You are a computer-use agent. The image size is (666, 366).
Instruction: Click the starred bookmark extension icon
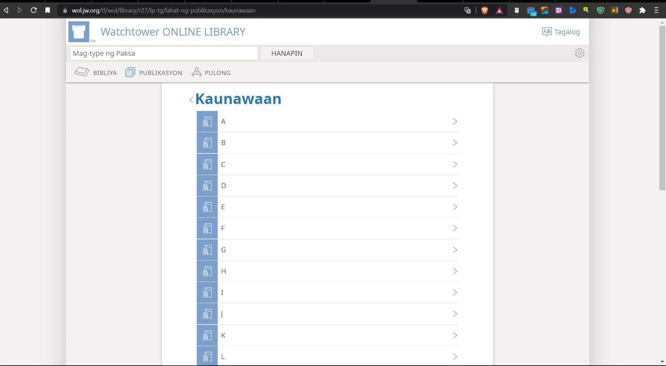(614, 10)
